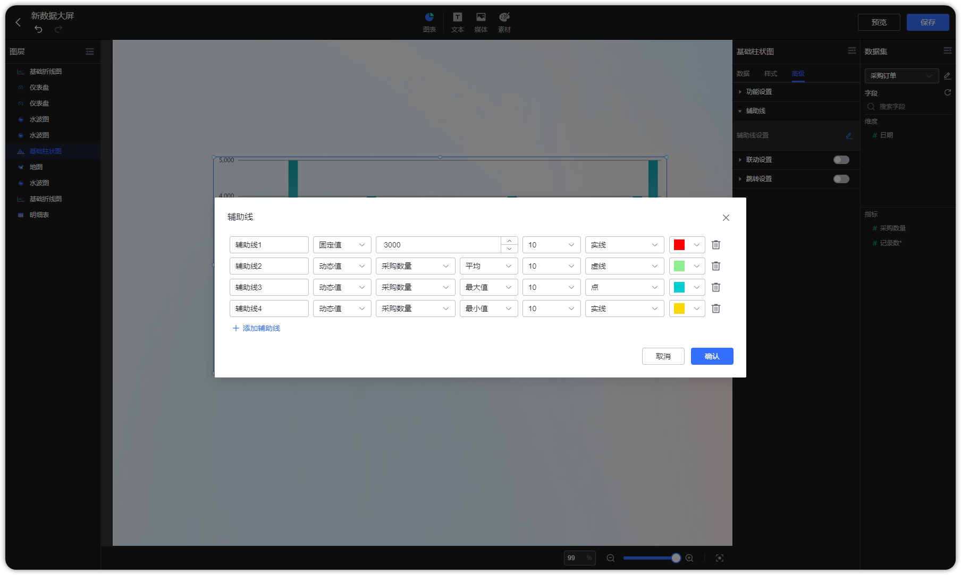Delete 辅助线3 row
The width and height of the screenshot is (961, 575).
pyautogui.click(x=716, y=287)
